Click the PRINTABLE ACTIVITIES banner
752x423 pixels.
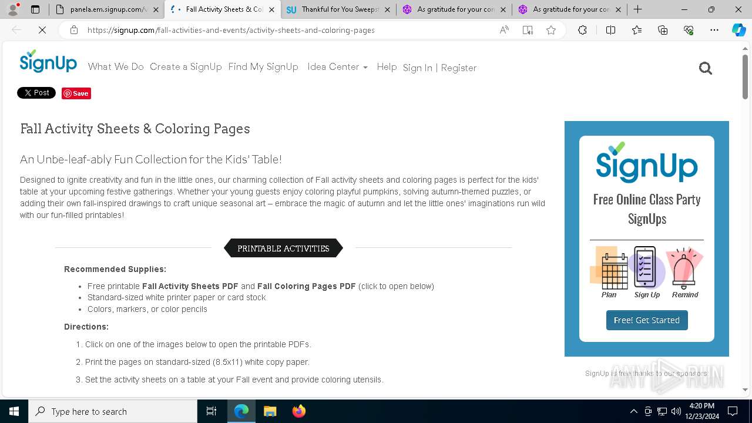283,249
